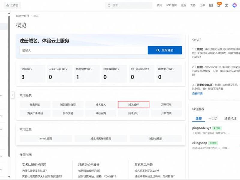Click the 查询域名 button
The height and width of the screenshot is (180, 240).
165,50
